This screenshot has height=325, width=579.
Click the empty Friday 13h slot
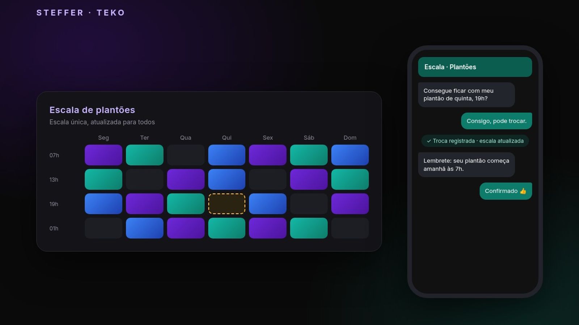[x=268, y=179]
